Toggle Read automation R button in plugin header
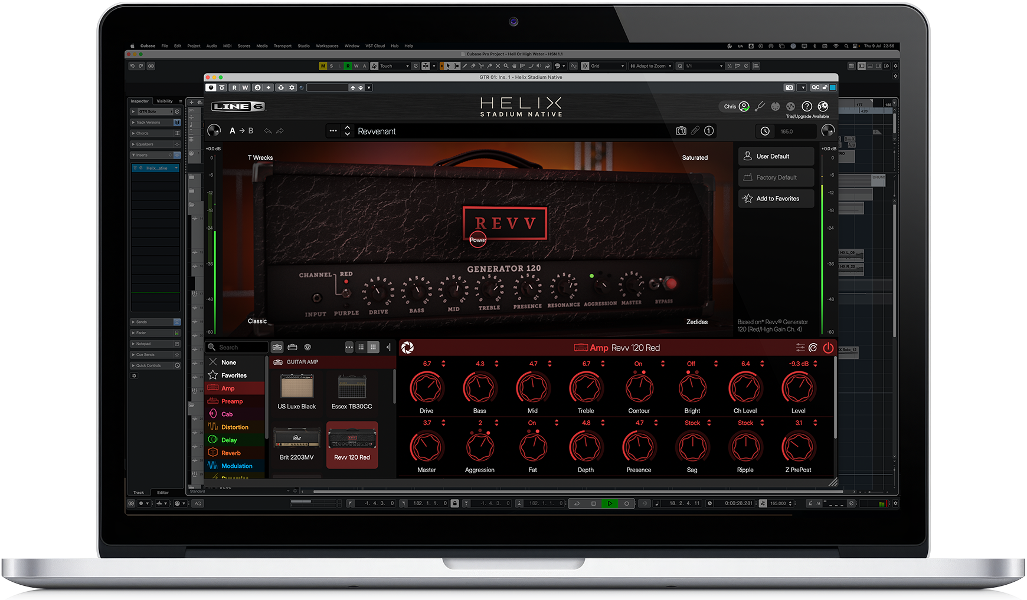Image resolution: width=1027 pixels, height=600 pixels. (234, 87)
